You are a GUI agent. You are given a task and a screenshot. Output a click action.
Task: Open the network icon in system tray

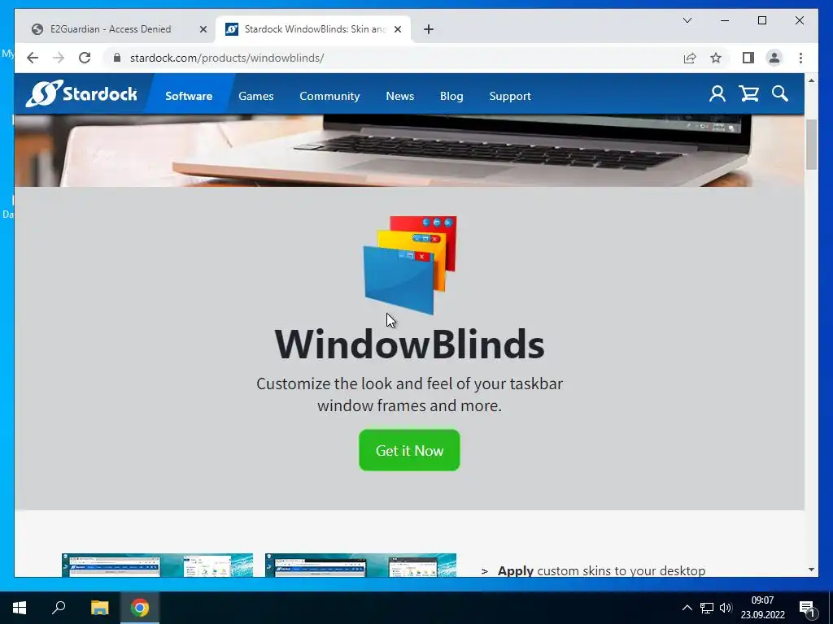[707, 608]
